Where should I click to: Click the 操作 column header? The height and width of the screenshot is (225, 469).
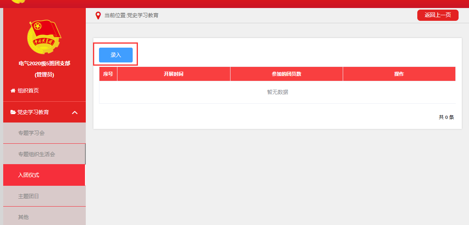coord(399,74)
